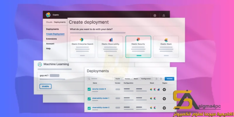This screenshot has width=234, height=117.
Task: Open the observability-cluster-2 deployment link
Action: click(x=101, y=107)
